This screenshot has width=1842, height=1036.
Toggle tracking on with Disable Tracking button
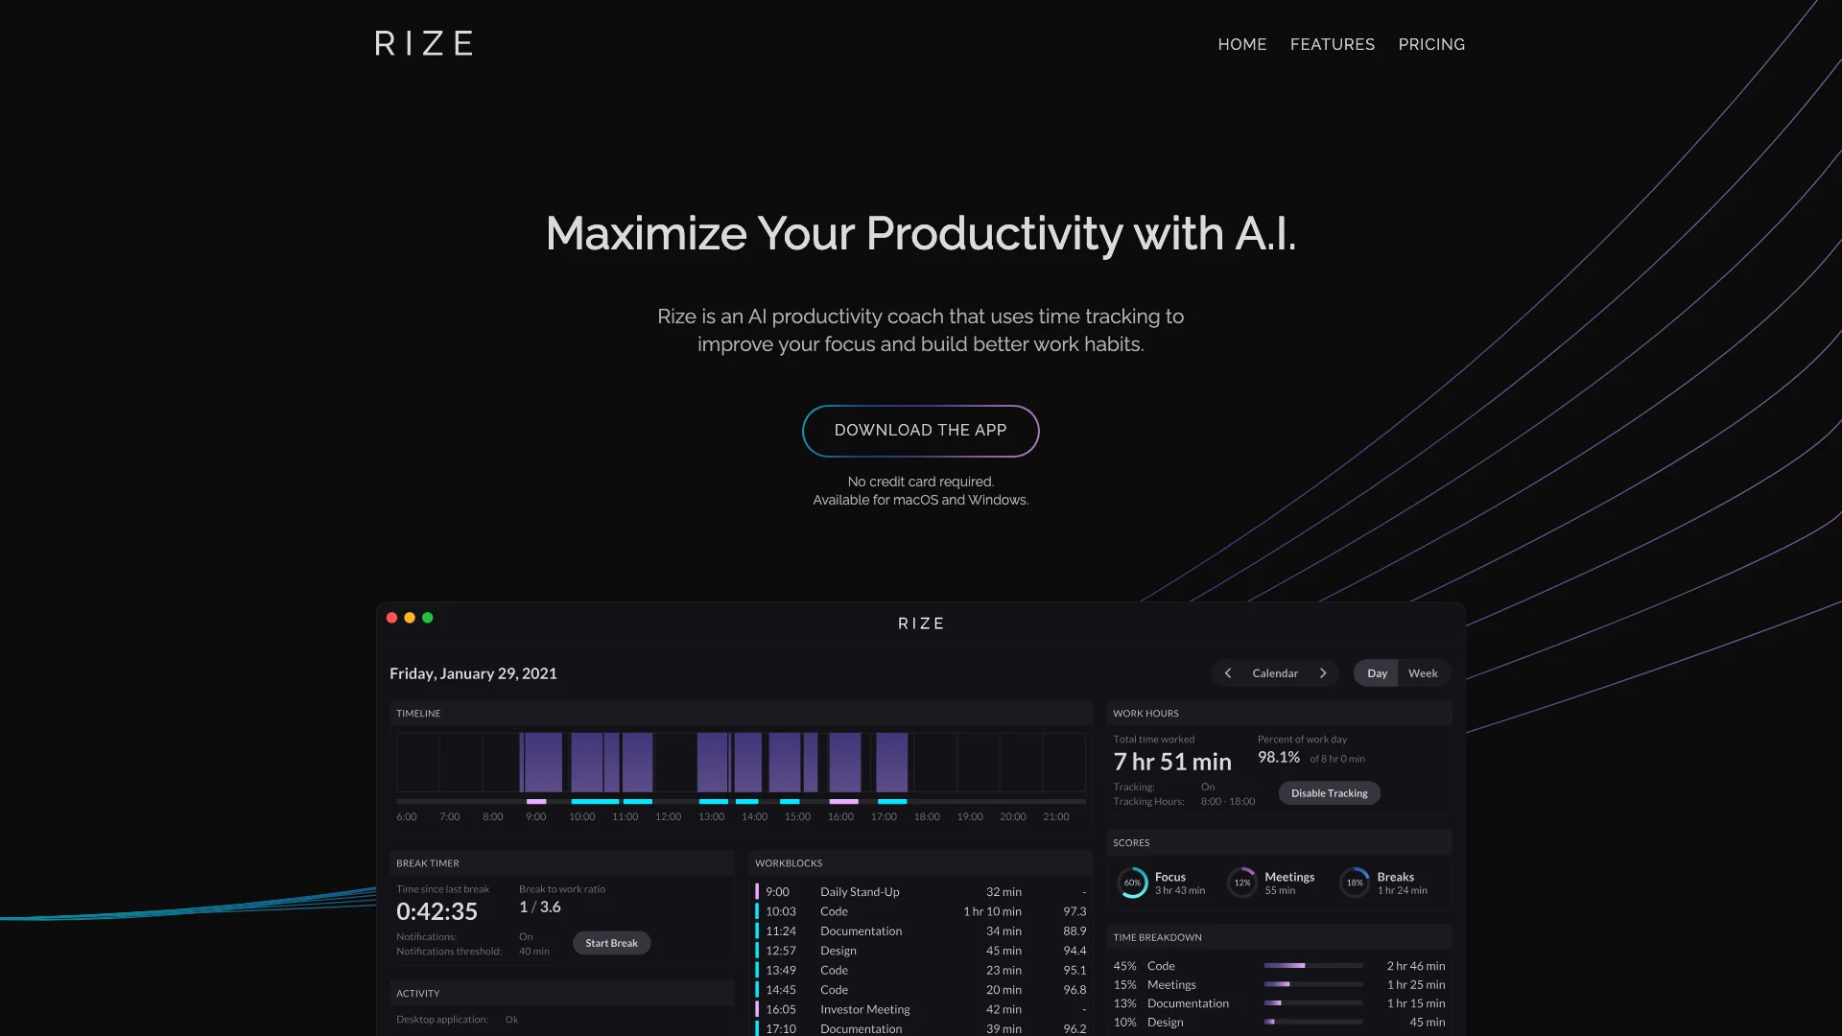pos(1330,793)
